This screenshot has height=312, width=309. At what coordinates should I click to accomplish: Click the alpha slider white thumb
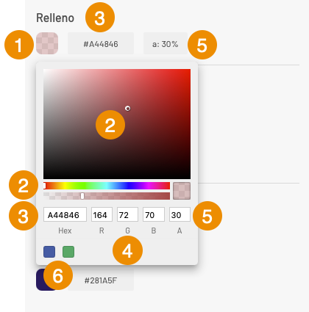(x=82, y=196)
